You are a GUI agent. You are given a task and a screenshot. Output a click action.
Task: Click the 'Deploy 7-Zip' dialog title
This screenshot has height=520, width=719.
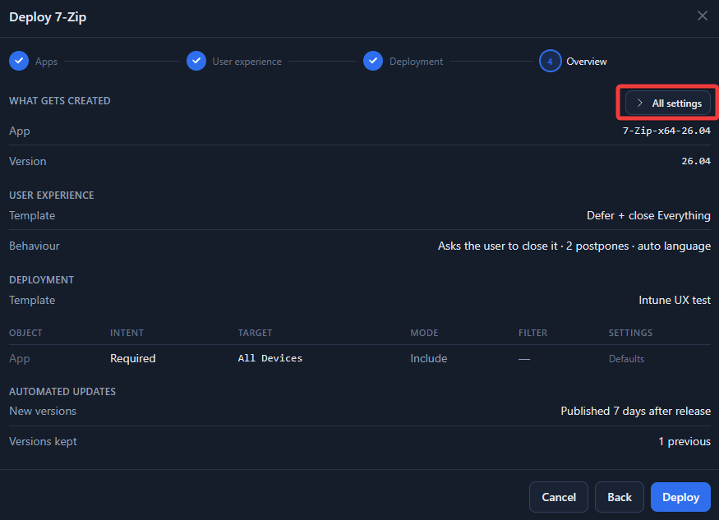(48, 17)
